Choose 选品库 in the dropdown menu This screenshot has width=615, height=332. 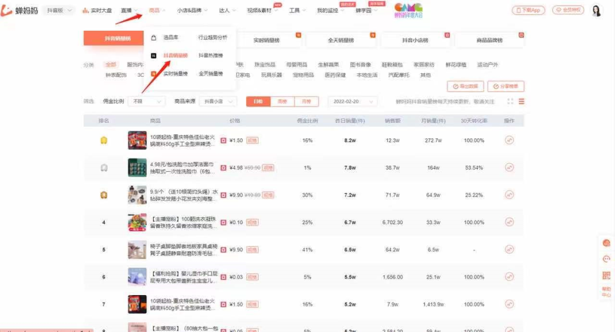pyautogui.click(x=171, y=37)
